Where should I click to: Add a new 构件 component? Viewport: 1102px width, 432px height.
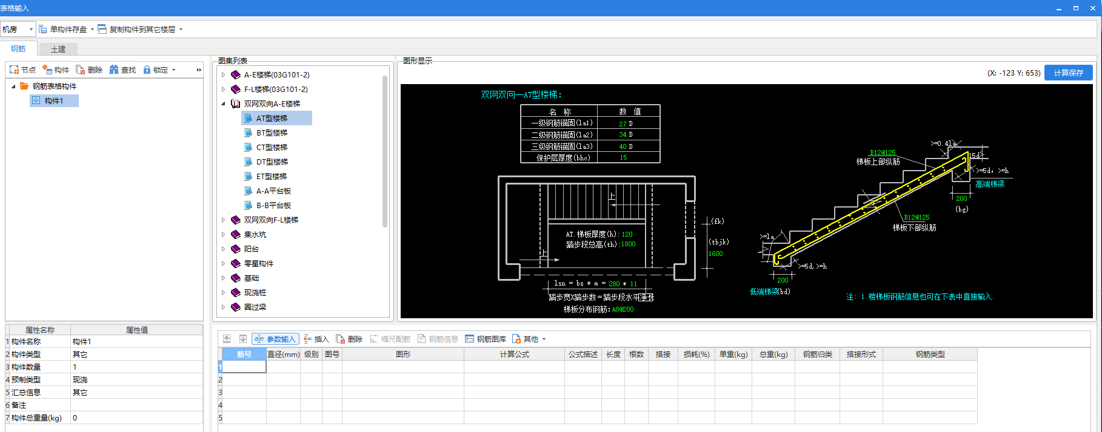pos(56,70)
